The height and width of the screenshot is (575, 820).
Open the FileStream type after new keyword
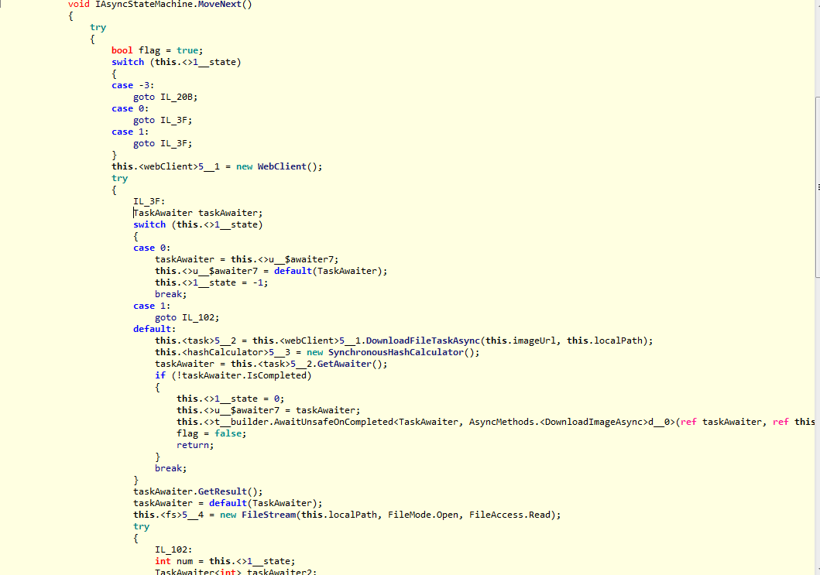click(x=268, y=515)
